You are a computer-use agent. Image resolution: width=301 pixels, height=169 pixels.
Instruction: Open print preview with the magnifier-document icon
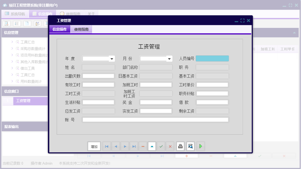point(190,146)
